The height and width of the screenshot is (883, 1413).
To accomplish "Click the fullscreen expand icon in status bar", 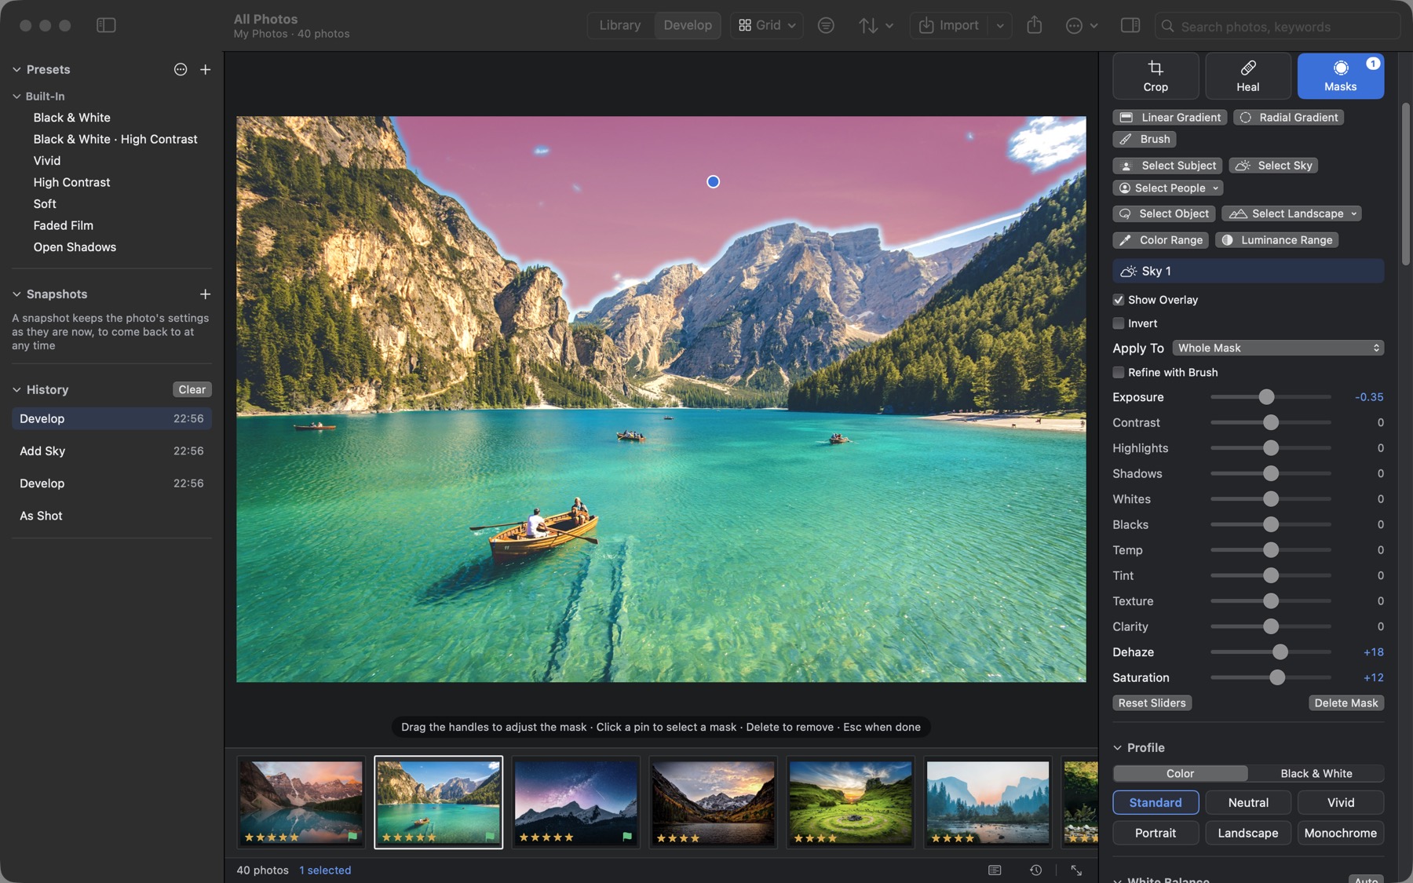I will (x=1076, y=870).
